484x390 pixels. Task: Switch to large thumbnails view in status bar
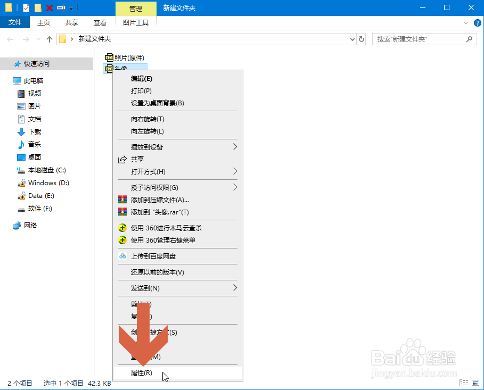tap(475, 383)
